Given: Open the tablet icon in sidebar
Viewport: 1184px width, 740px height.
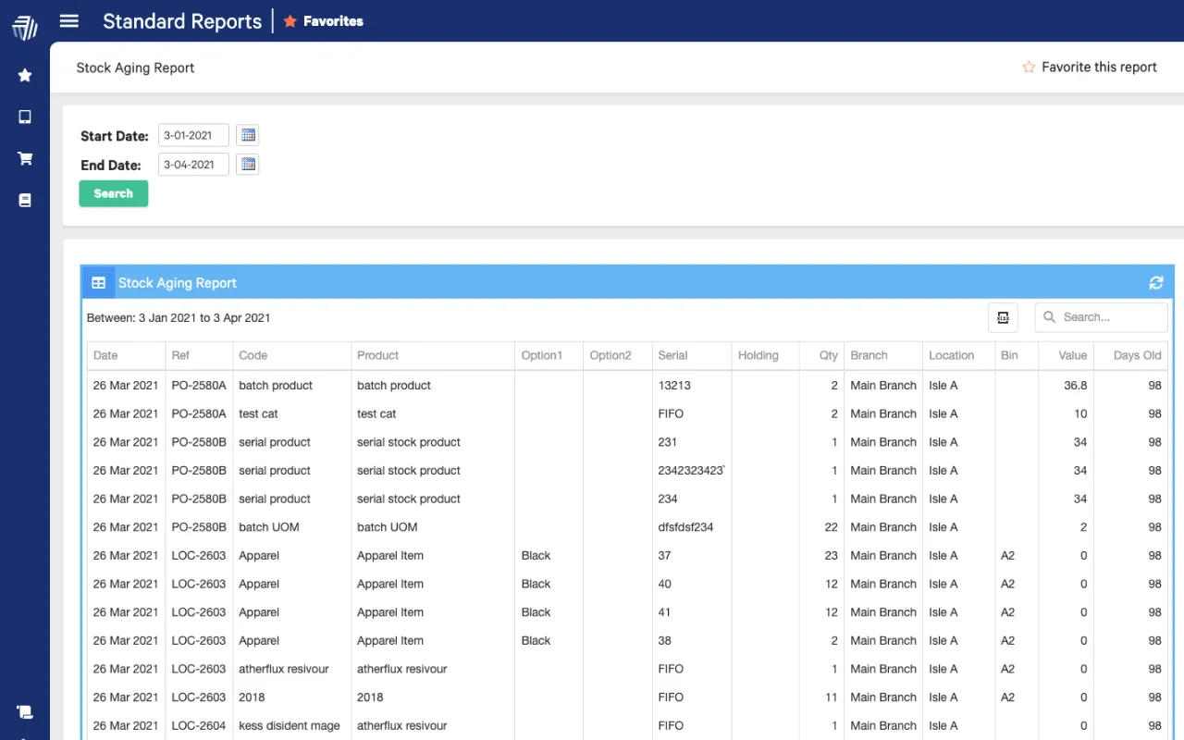Looking at the screenshot, I should tap(25, 117).
